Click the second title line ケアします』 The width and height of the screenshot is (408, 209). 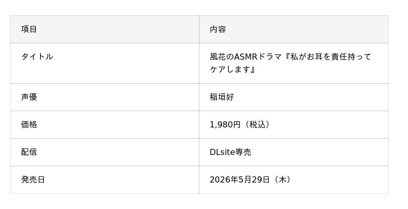coord(233,69)
